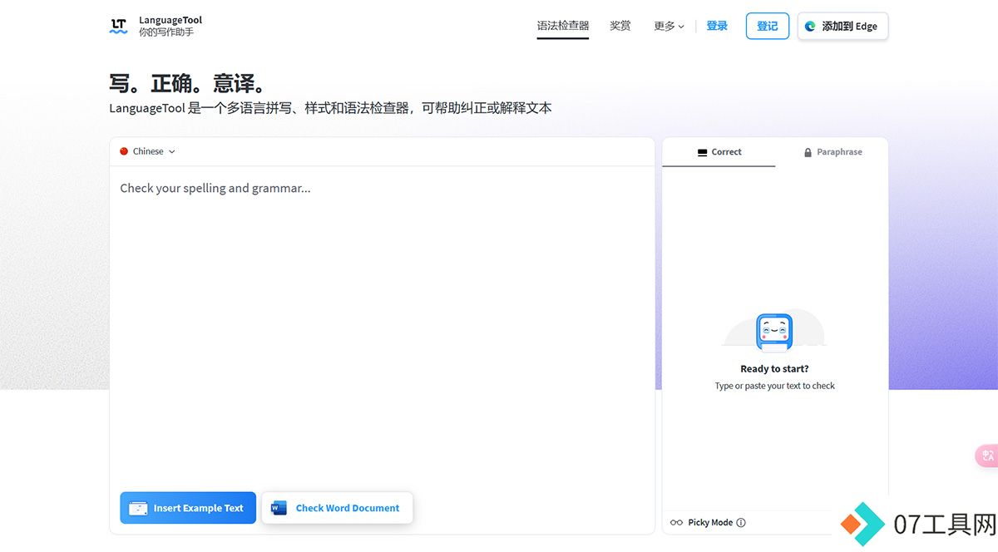Go to the 奖赏 page
The image size is (998, 552).
620,26
